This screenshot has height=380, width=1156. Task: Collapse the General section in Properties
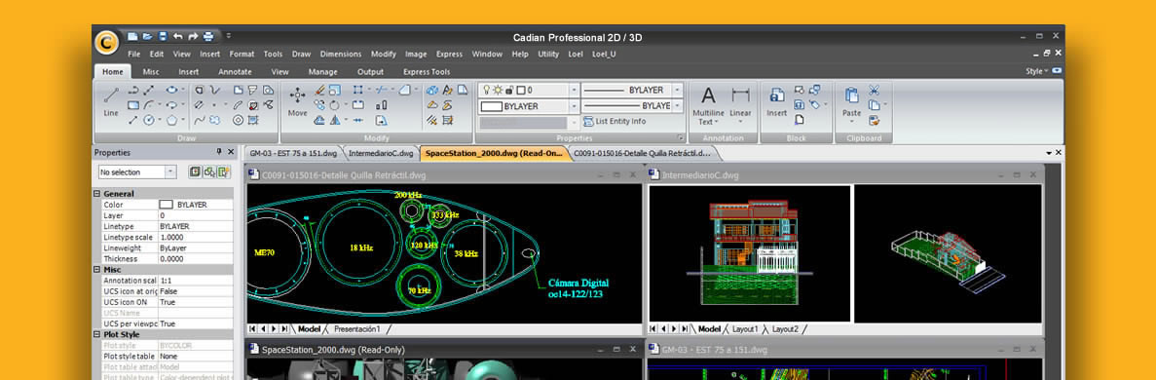click(x=97, y=193)
